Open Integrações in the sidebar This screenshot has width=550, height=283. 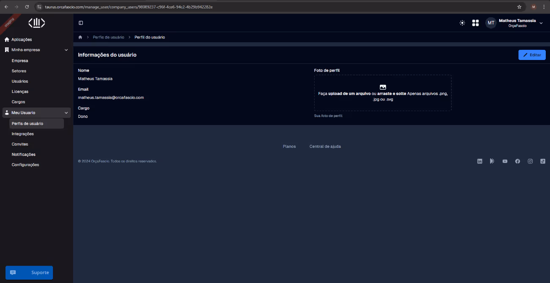23,134
